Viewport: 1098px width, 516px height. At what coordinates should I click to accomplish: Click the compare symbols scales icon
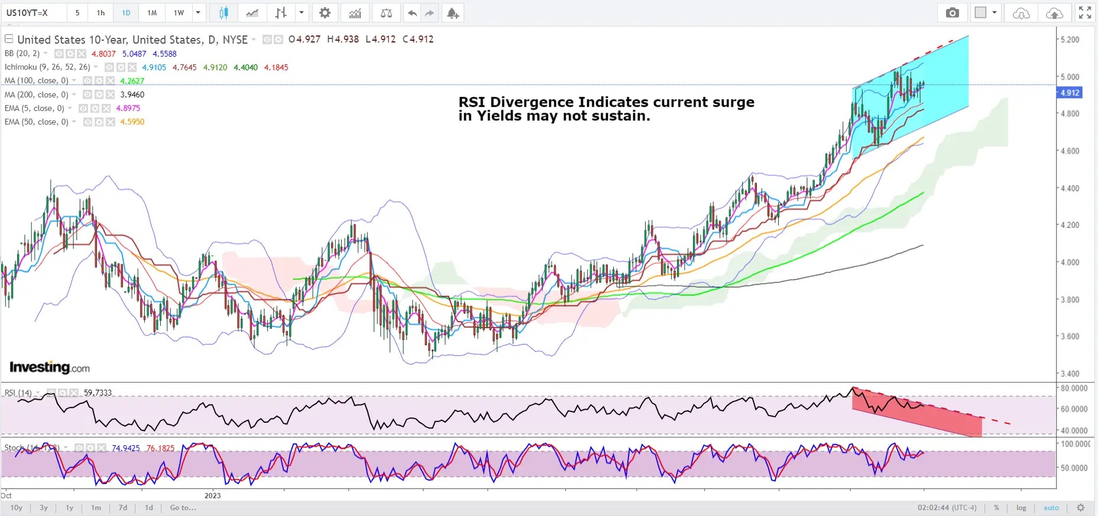click(386, 13)
